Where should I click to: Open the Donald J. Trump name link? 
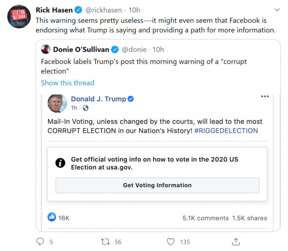point(98,99)
